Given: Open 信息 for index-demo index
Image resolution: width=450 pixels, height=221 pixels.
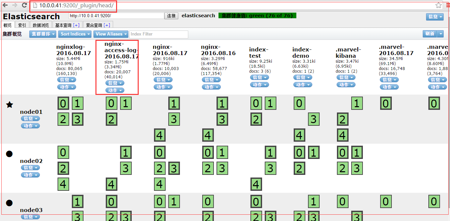Looking at the screenshot, I should [x=303, y=77].
